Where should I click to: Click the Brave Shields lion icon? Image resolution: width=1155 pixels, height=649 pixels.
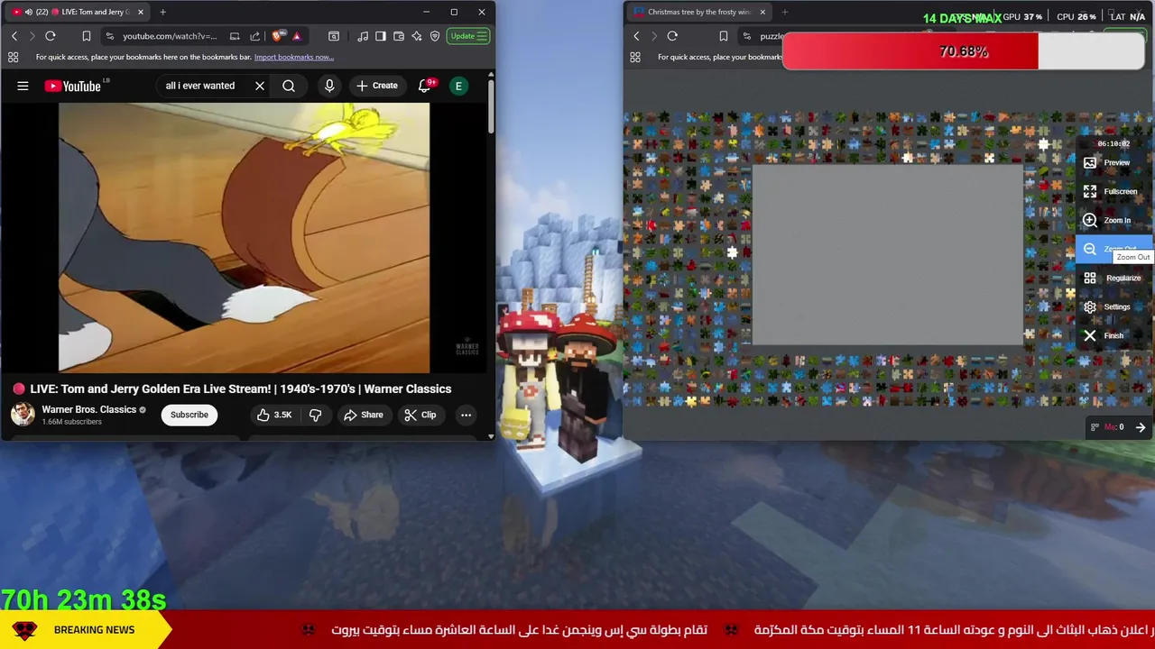tap(277, 36)
